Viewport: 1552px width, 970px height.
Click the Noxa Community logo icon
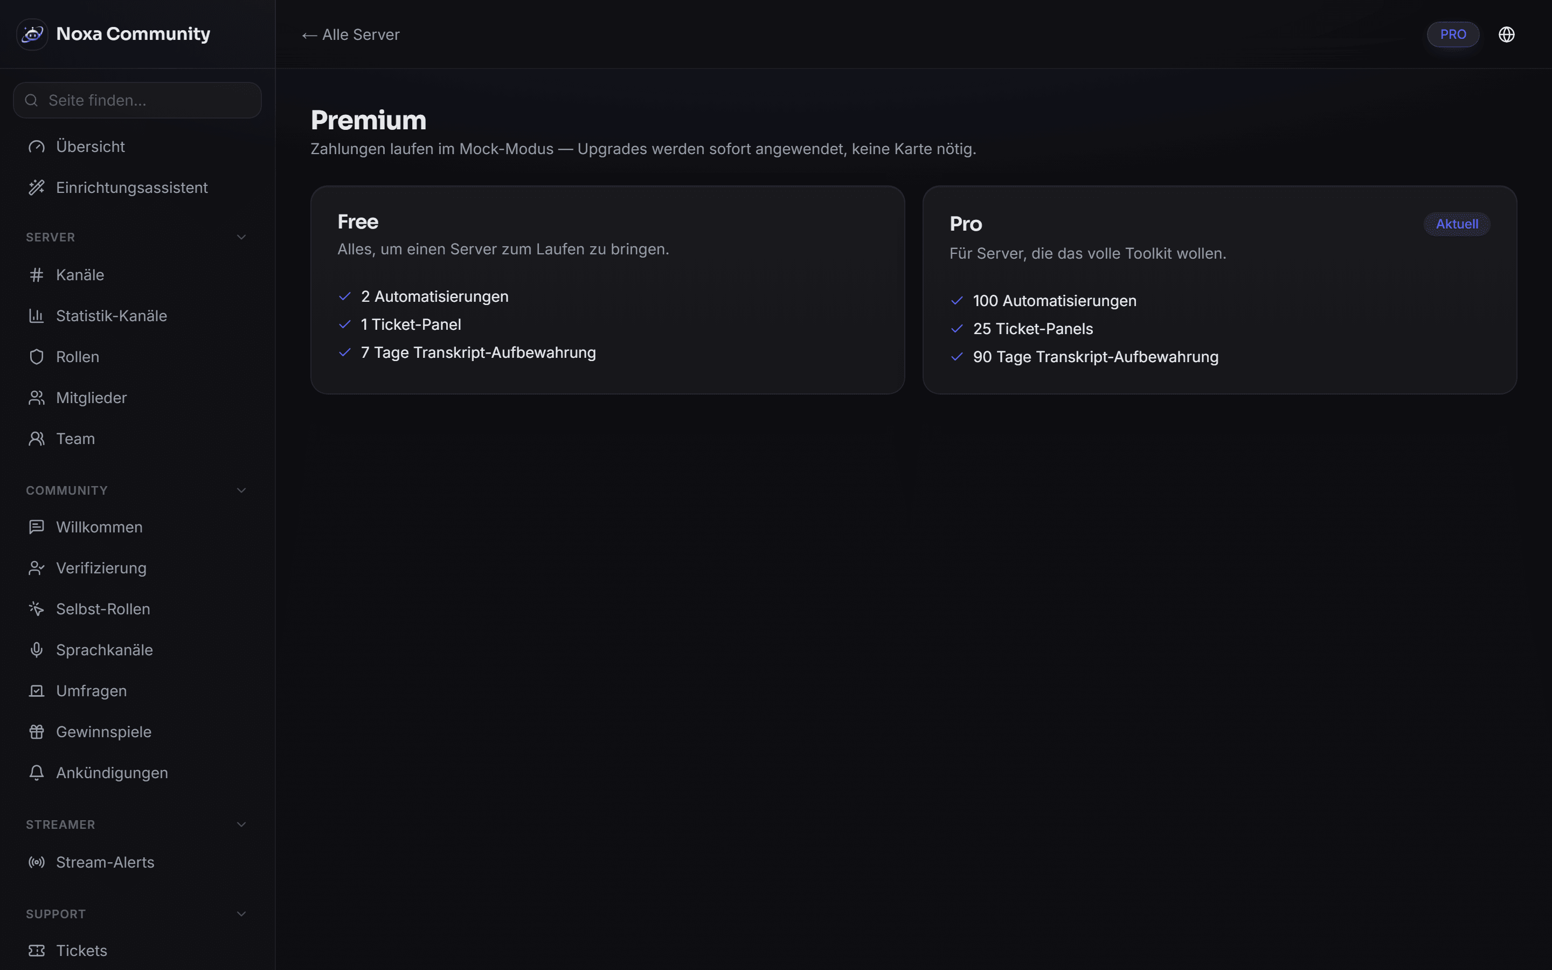[x=32, y=34]
